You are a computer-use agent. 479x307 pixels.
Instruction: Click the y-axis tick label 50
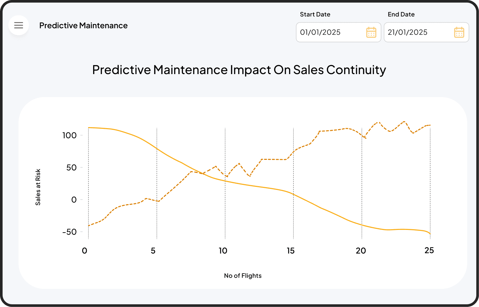71,168
